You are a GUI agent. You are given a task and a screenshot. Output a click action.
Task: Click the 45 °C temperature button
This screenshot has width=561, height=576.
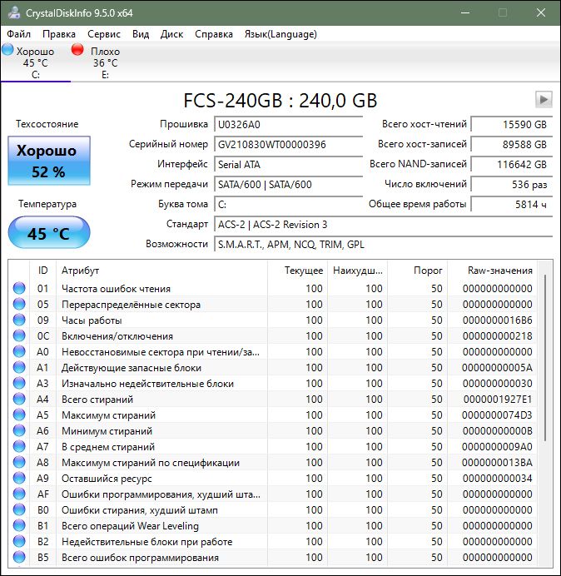pyautogui.click(x=49, y=232)
